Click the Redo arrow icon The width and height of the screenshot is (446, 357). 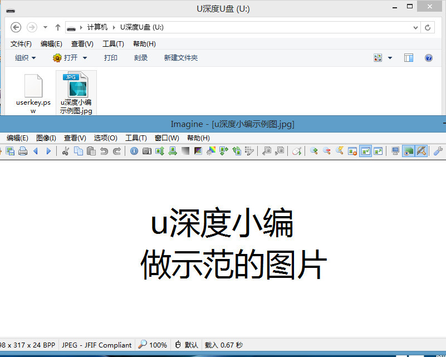tap(116, 151)
